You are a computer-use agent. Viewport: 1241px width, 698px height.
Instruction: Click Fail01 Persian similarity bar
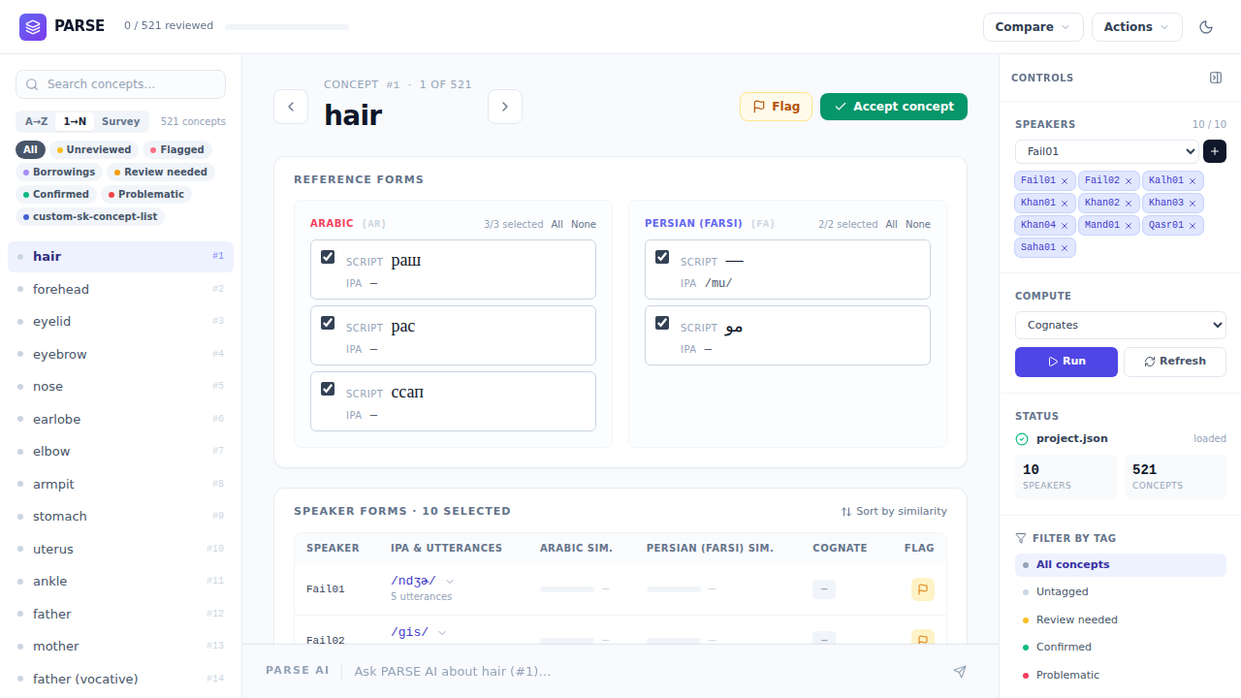click(x=673, y=589)
